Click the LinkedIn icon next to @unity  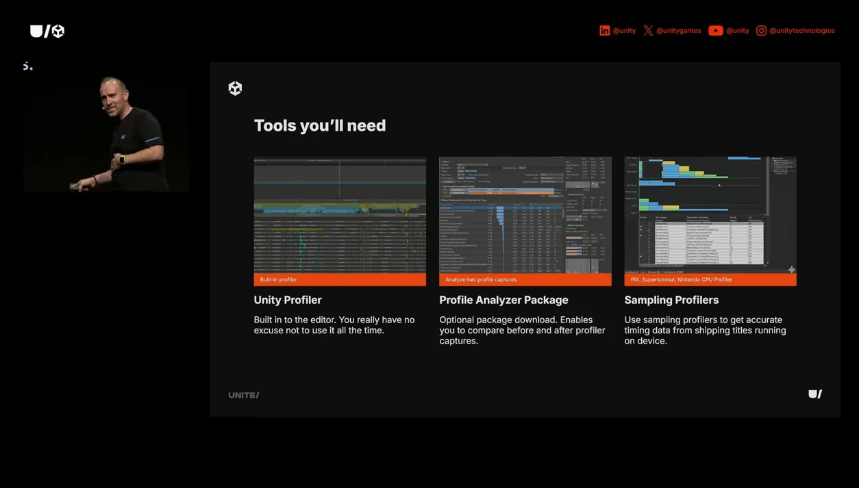click(x=604, y=30)
